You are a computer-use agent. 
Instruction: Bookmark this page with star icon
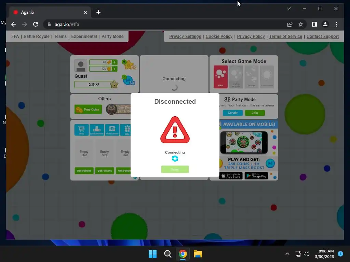301,24
